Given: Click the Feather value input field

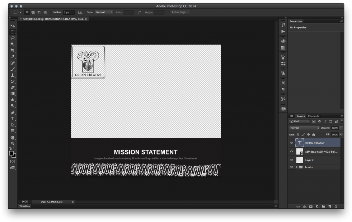Looking at the screenshot, I should (x=69, y=12).
